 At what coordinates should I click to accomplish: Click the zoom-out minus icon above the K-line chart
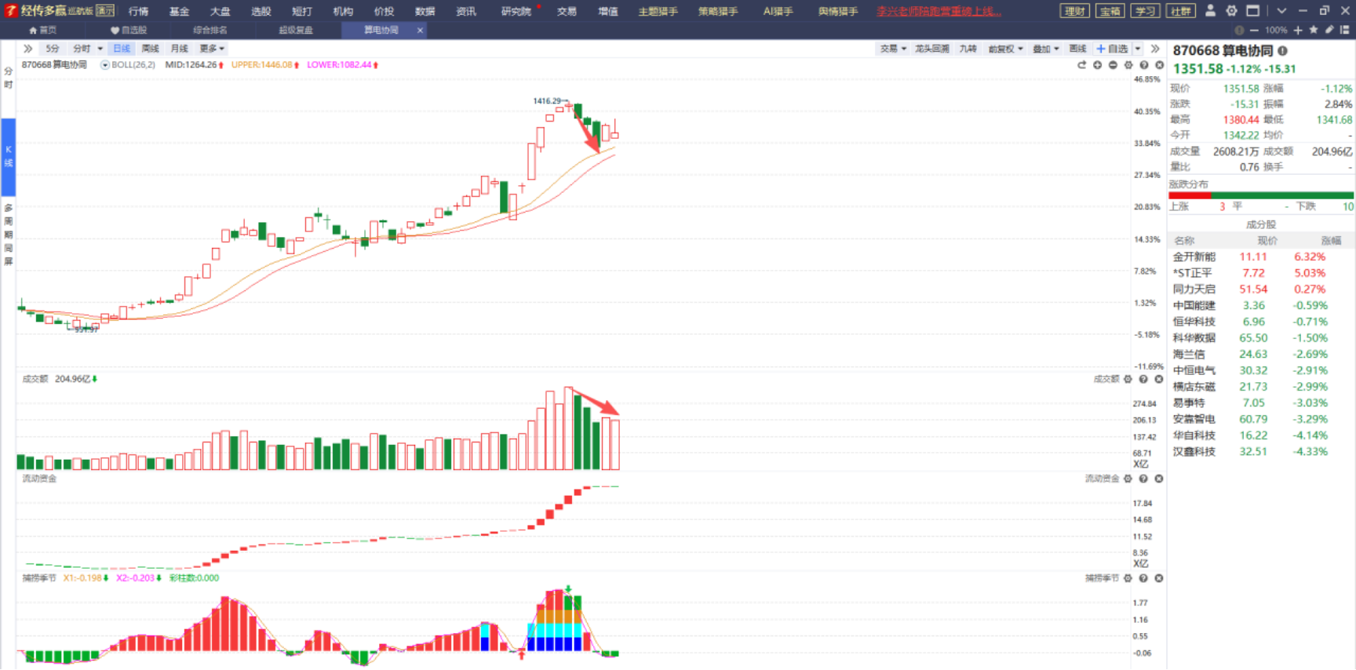point(1113,65)
